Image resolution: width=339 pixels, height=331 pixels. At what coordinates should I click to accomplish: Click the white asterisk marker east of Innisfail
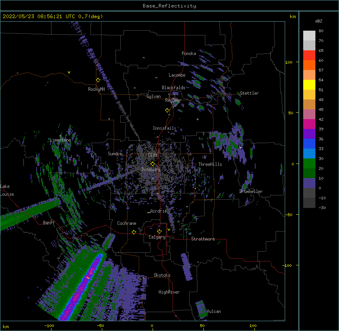click(197, 119)
